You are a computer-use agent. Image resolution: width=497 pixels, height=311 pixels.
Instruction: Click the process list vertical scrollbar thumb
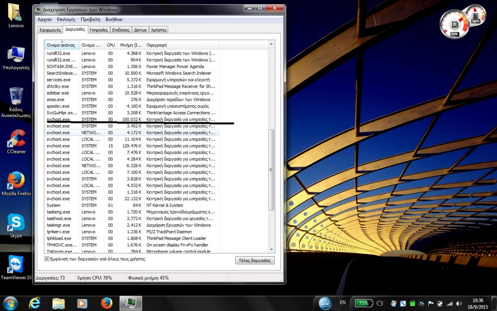[x=272, y=169]
